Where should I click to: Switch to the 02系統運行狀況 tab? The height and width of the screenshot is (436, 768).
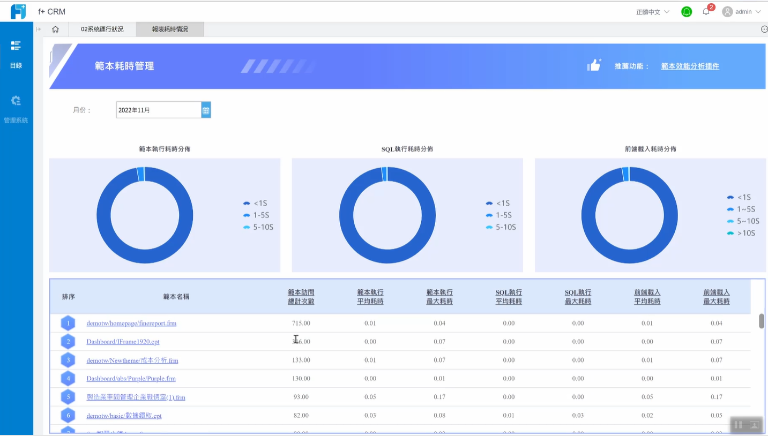(x=102, y=29)
